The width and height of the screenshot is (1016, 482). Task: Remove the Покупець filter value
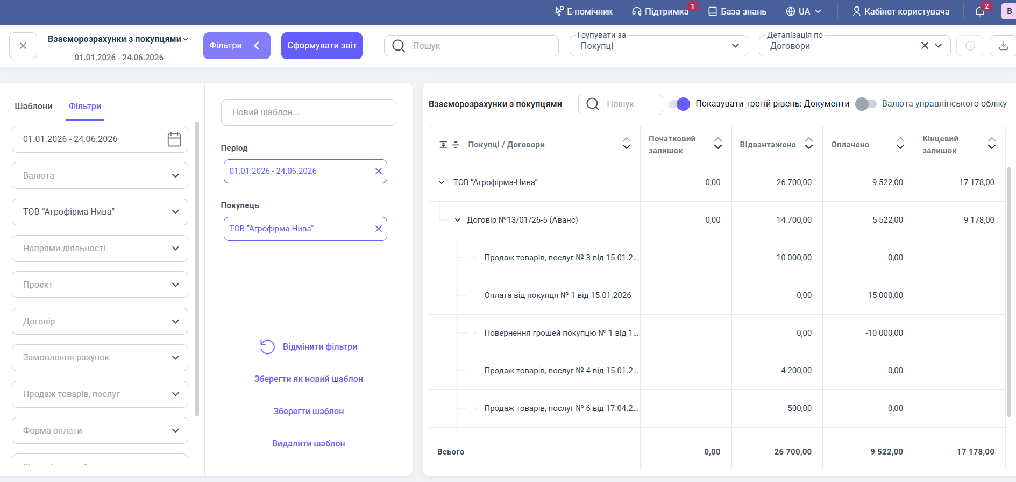pos(379,229)
